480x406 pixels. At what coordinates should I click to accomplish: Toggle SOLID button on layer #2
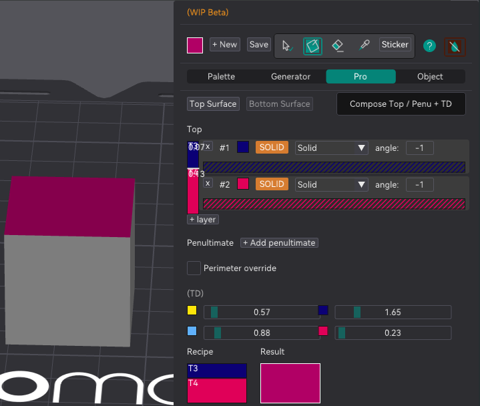[x=272, y=184]
